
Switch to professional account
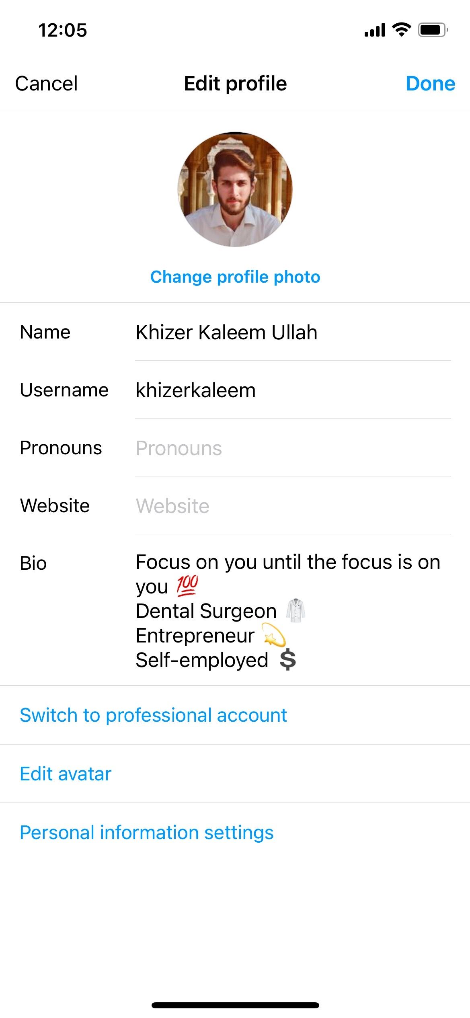click(153, 715)
